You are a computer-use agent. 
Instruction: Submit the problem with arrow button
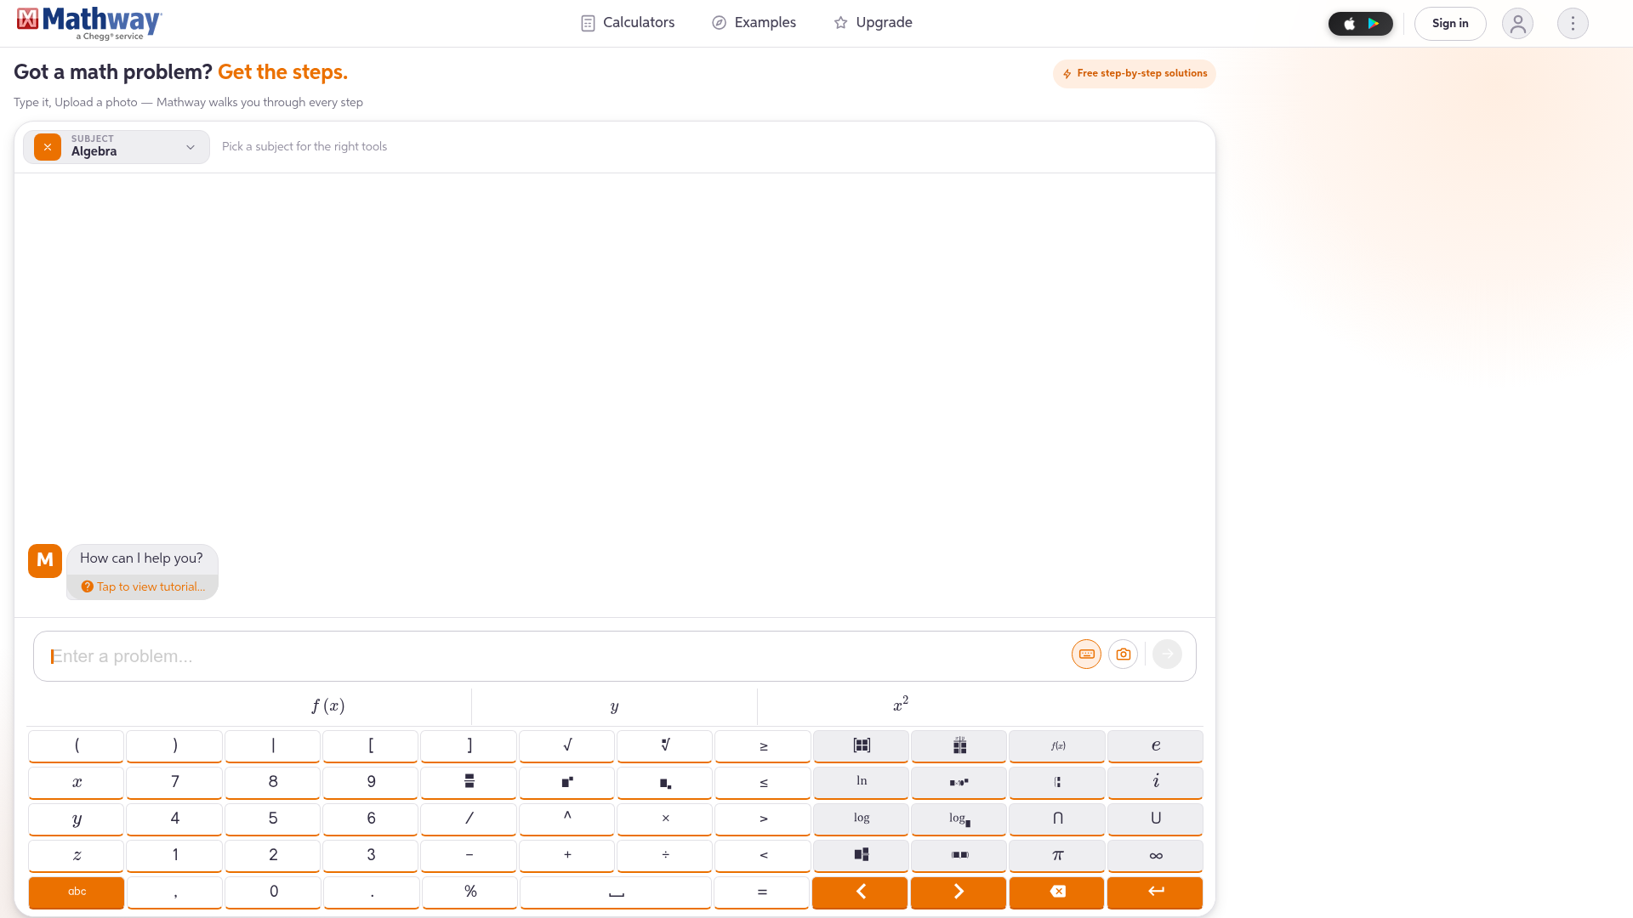[1168, 654]
